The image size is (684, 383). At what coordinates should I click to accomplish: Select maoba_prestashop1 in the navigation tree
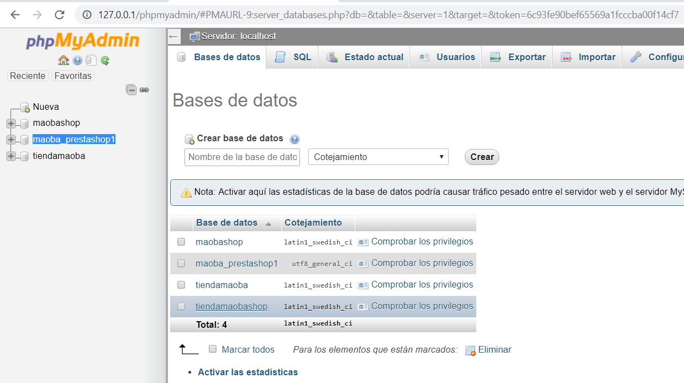(x=74, y=139)
